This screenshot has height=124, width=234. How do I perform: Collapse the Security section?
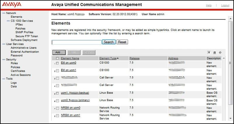tap(4, 60)
